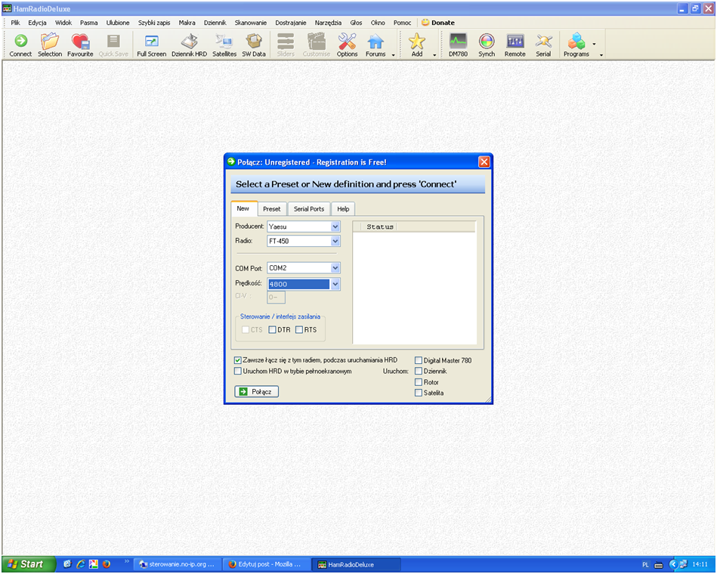Viewport: 717px width, 574px height.
Task: Click the Customise toolbar icon
Action: pos(316,45)
